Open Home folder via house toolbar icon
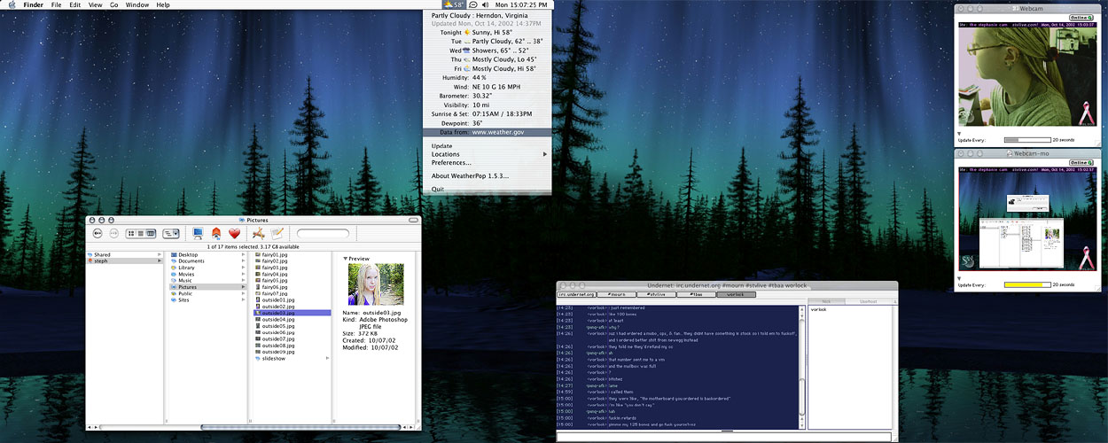Viewport: 1108px width, 443px height. 216,233
